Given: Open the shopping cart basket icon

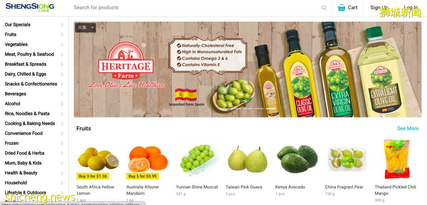Looking at the screenshot, I should click(x=341, y=7).
